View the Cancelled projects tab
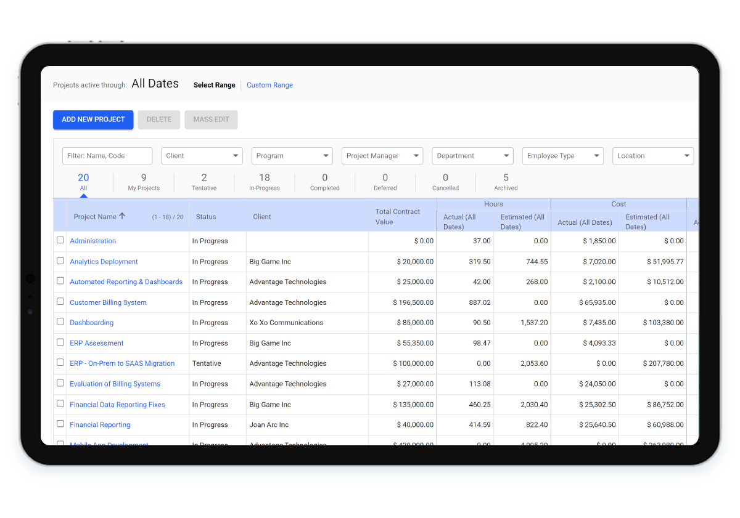 point(446,182)
